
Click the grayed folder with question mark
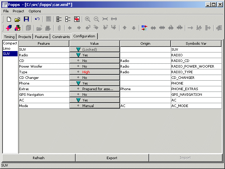[39, 28]
